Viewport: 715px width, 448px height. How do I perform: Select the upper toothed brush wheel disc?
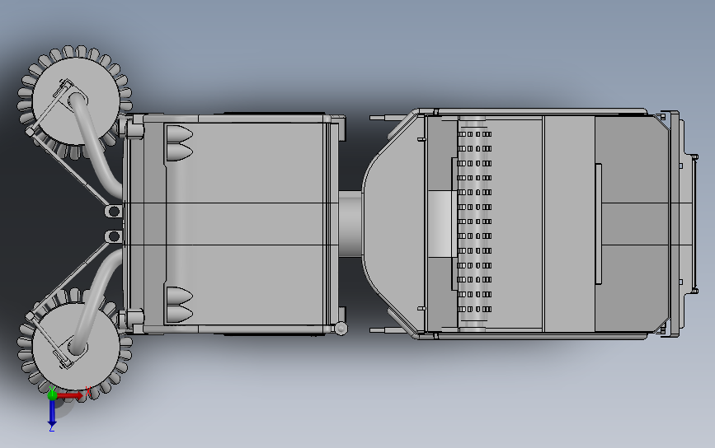pos(75,101)
